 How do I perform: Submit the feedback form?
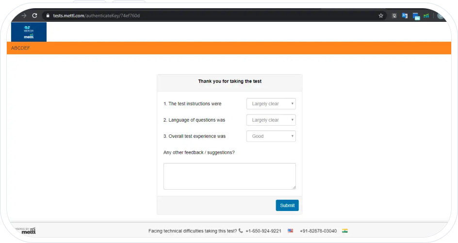(x=287, y=205)
